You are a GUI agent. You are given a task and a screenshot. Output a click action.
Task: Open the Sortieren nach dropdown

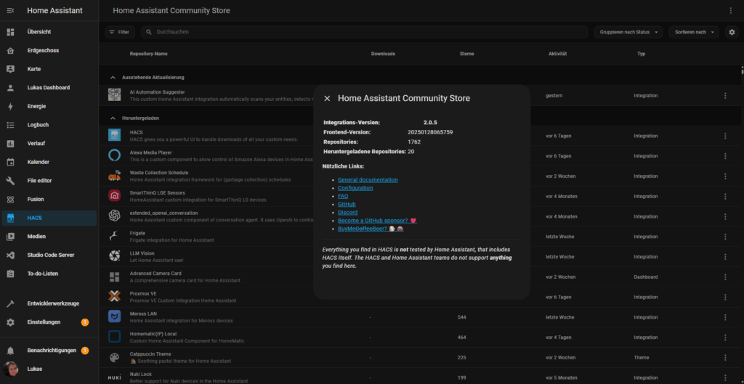pos(694,32)
